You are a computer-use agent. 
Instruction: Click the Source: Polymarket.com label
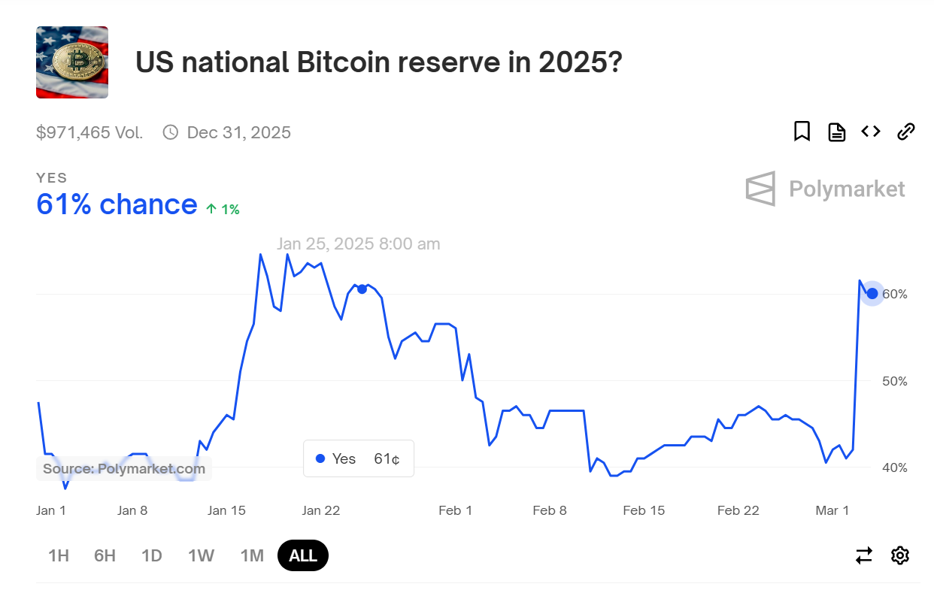(124, 469)
